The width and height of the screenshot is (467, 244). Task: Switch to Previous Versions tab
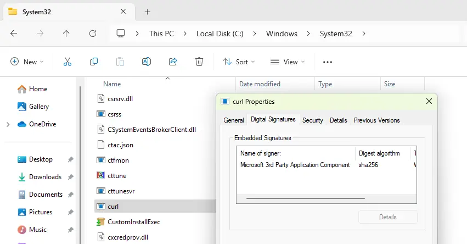(377, 120)
